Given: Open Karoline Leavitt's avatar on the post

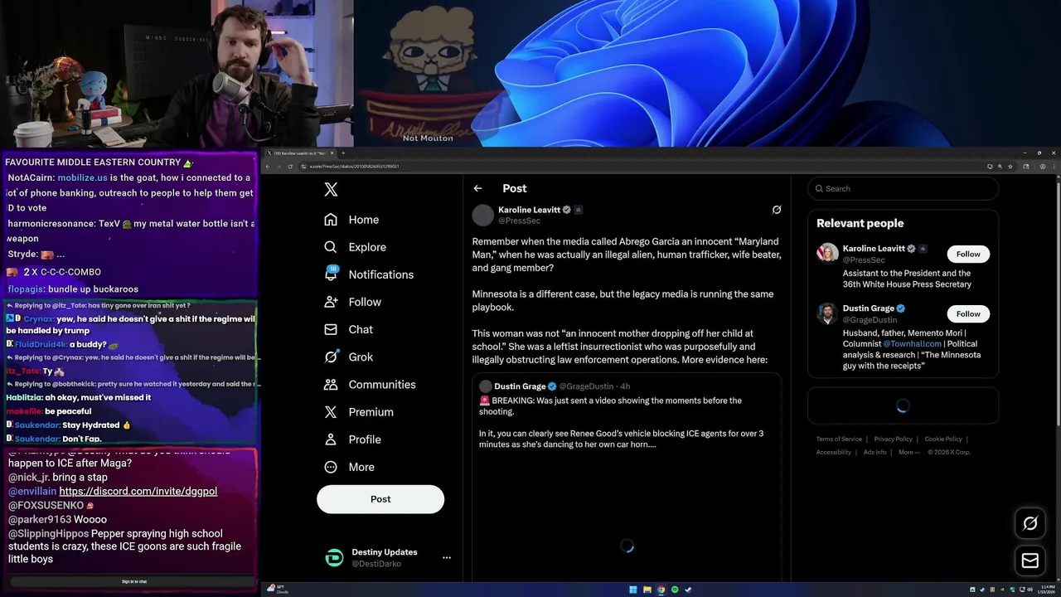Looking at the screenshot, I should click(x=482, y=215).
